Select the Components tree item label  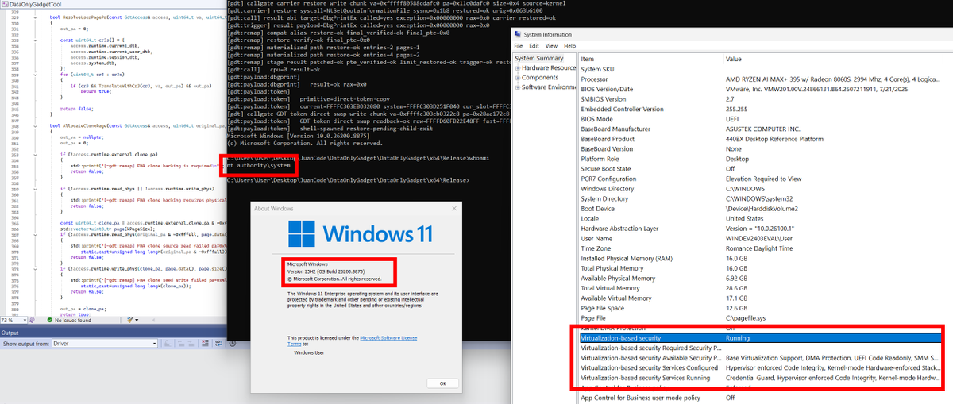(x=540, y=78)
